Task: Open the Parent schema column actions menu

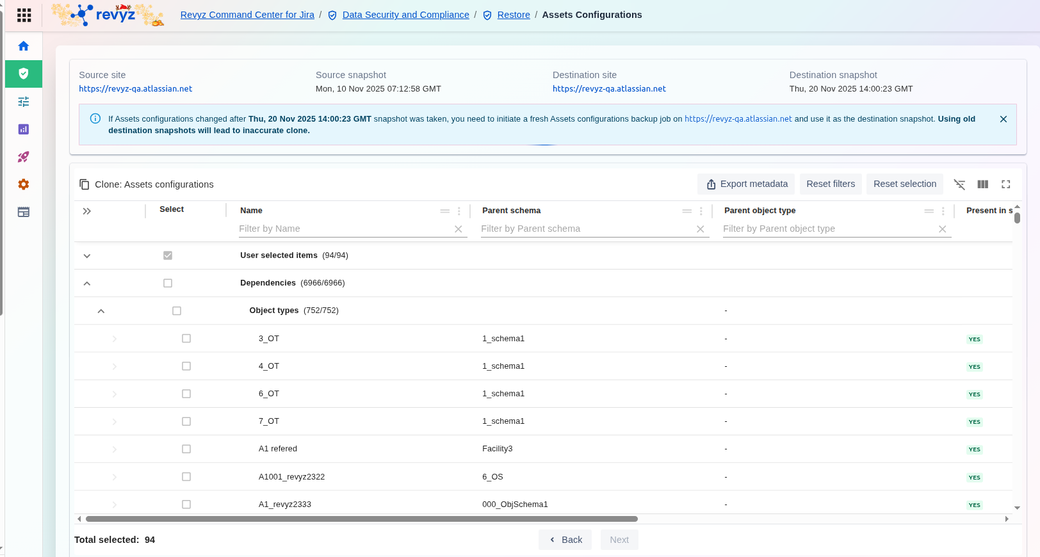Action: 701,211
